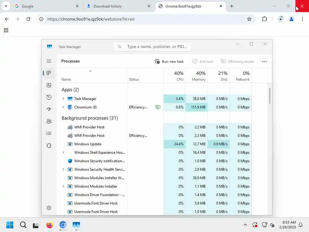The height and width of the screenshot is (232, 309).
Task: Click the Task Manager taskbar icon
Action: point(76,225)
